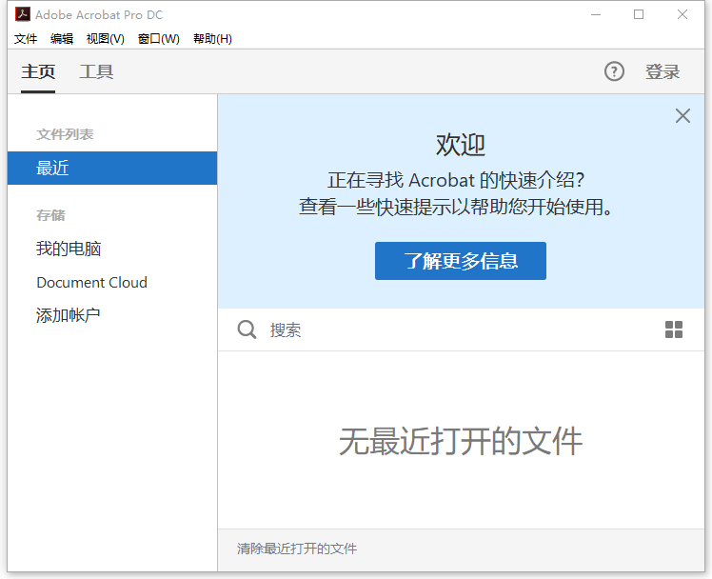Click 清除最近打开的文件 link
Screen dimensions: 712x579
click(297, 549)
